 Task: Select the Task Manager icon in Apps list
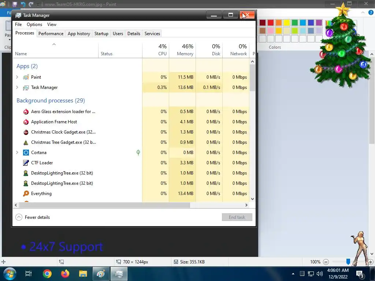coord(26,88)
